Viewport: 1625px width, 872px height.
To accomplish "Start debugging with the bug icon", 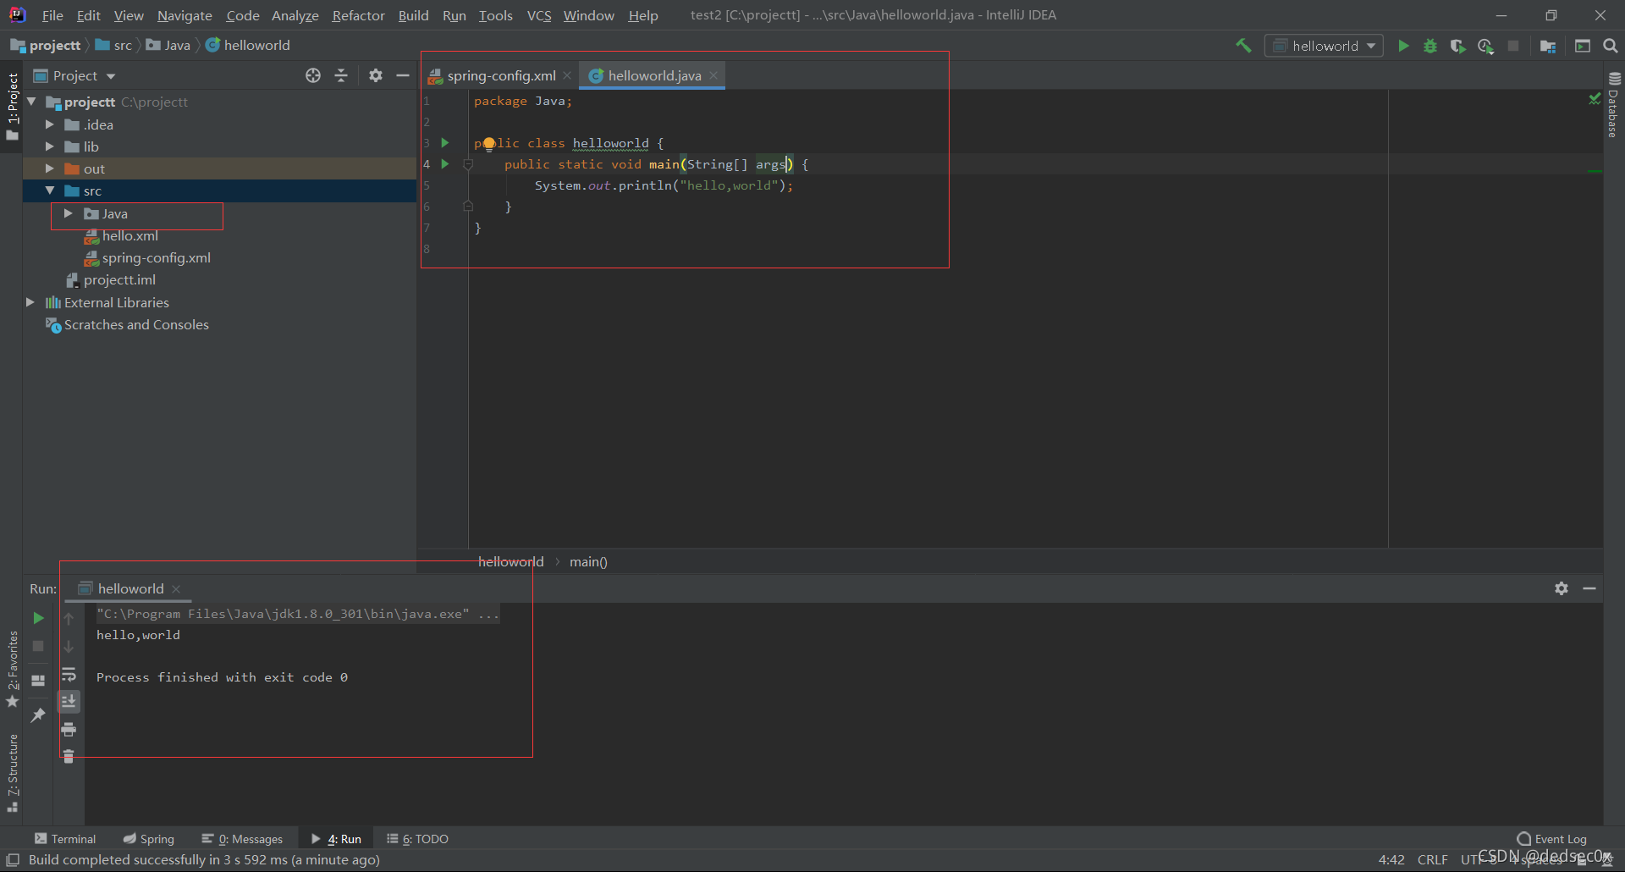I will (1430, 46).
